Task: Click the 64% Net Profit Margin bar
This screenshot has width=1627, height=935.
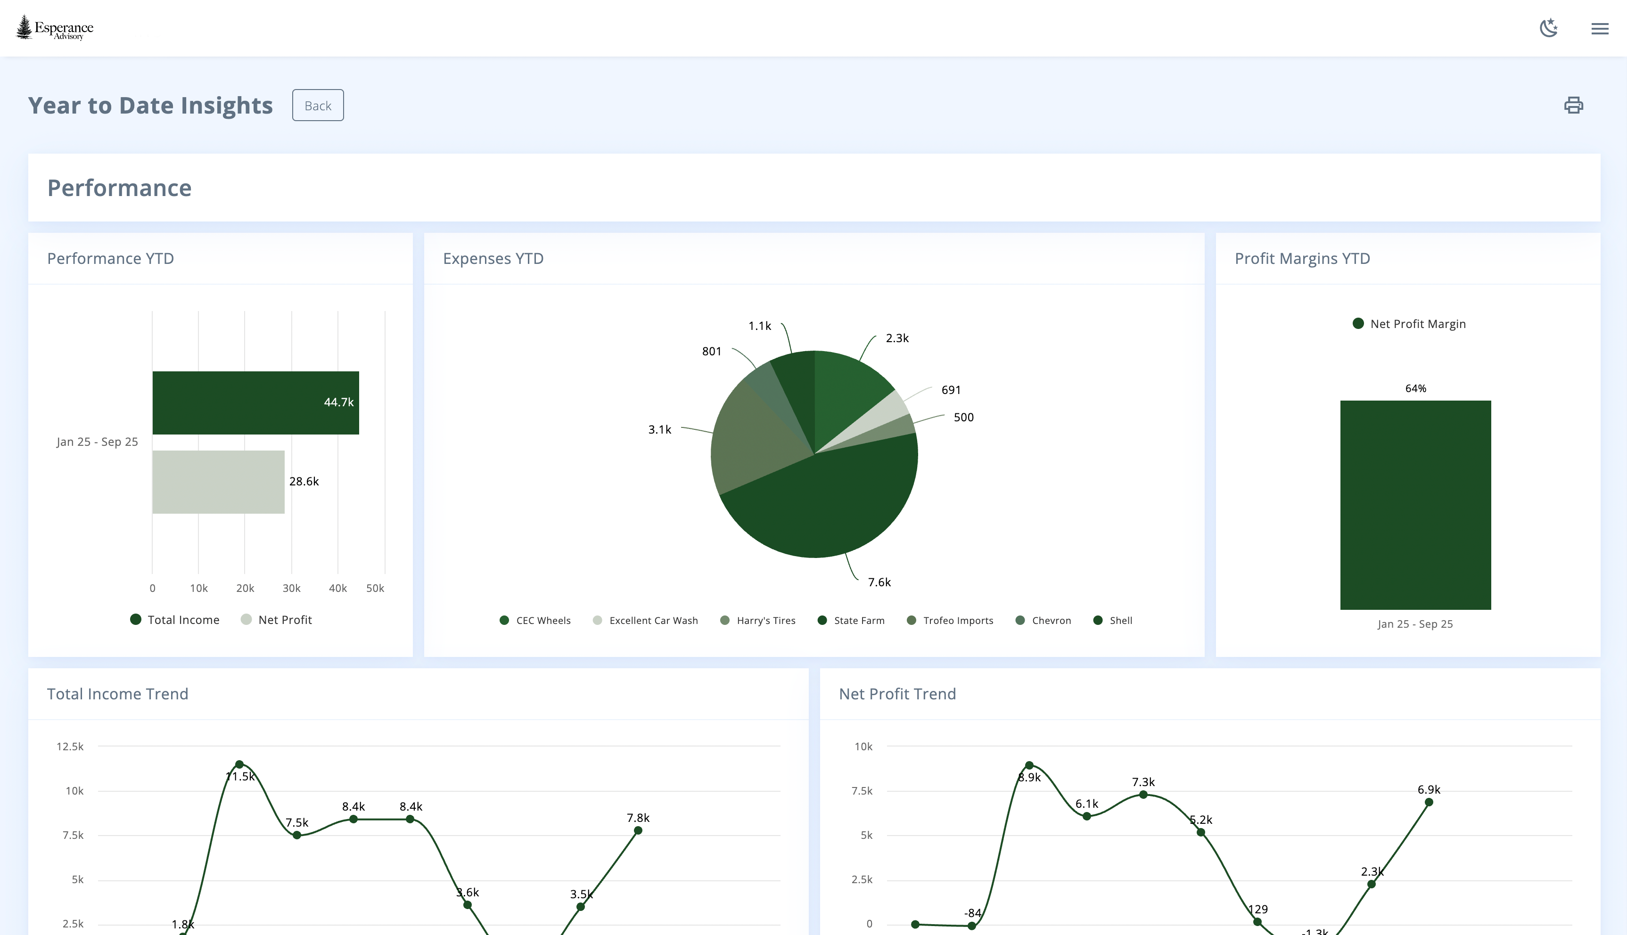Action: (x=1415, y=504)
